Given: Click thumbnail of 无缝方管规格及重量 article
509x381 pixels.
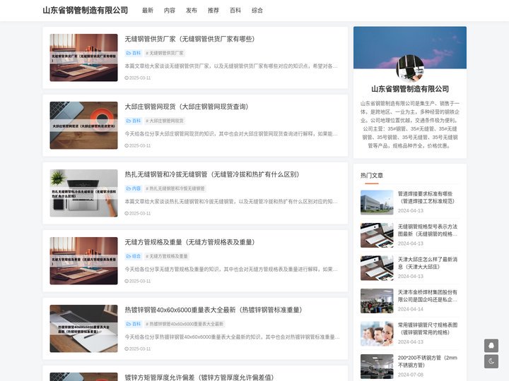Looking at the screenshot, I should 83,261.
